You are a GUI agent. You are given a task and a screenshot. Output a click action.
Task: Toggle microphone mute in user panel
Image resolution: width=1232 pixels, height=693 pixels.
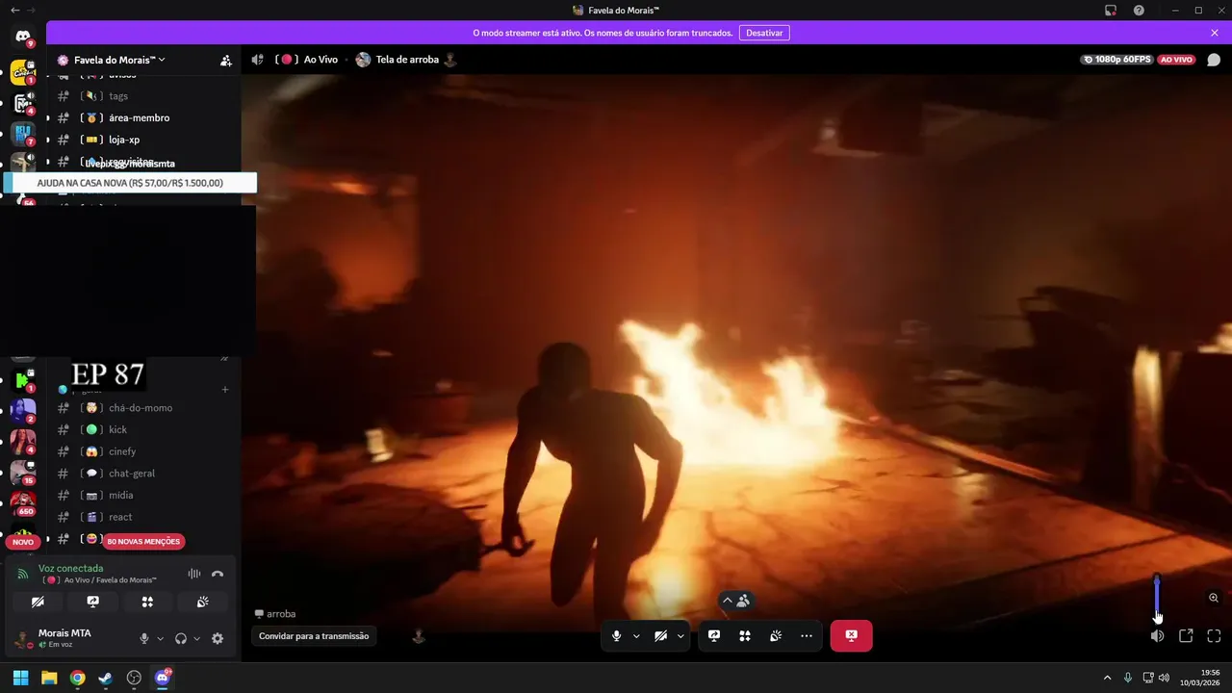click(144, 638)
